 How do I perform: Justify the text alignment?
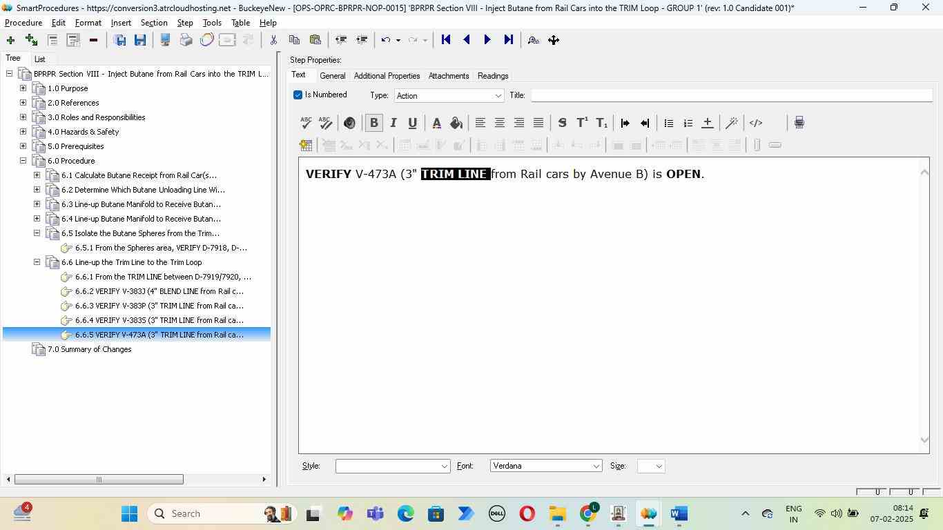point(538,123)
